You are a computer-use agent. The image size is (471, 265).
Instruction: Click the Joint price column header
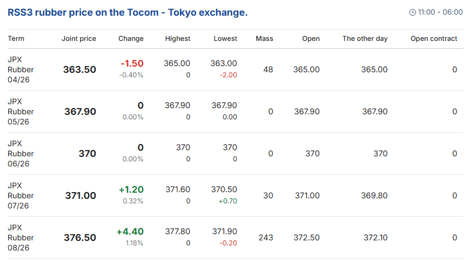[78, 39]
